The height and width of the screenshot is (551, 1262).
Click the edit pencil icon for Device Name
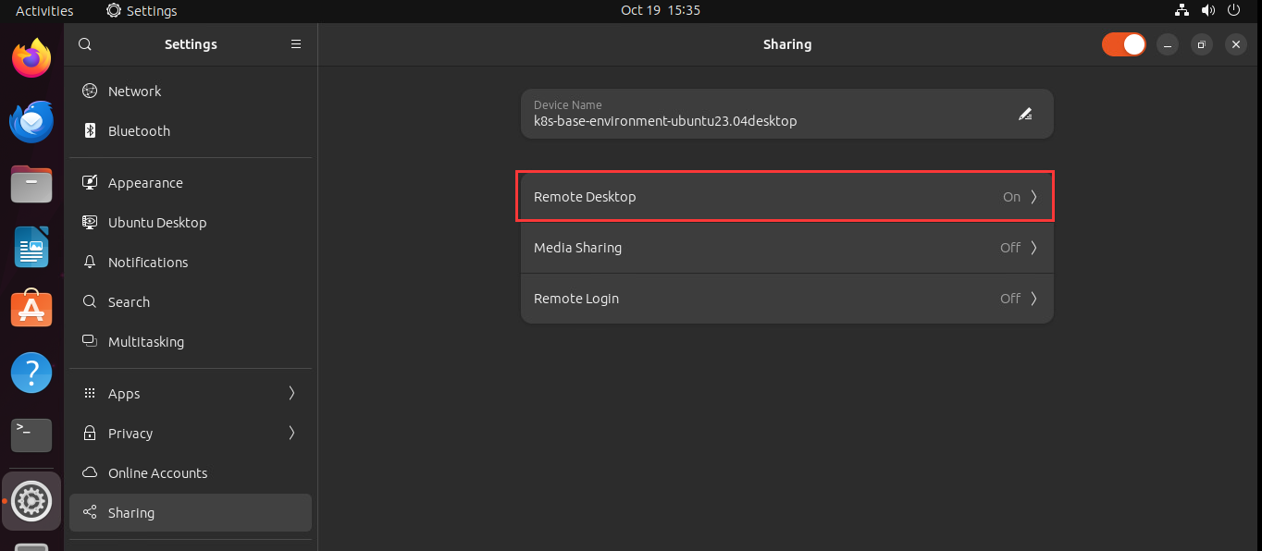pyautogui.click(x=1025, y=114)
